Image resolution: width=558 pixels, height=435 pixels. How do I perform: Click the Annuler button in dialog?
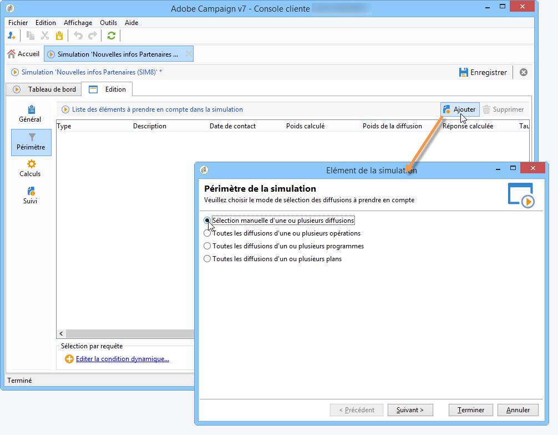click(x=518, y=410)
